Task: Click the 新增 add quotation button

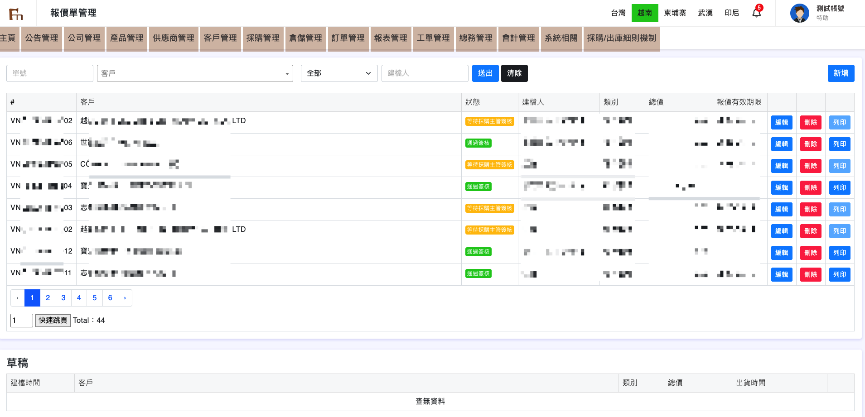Action: 841,73
